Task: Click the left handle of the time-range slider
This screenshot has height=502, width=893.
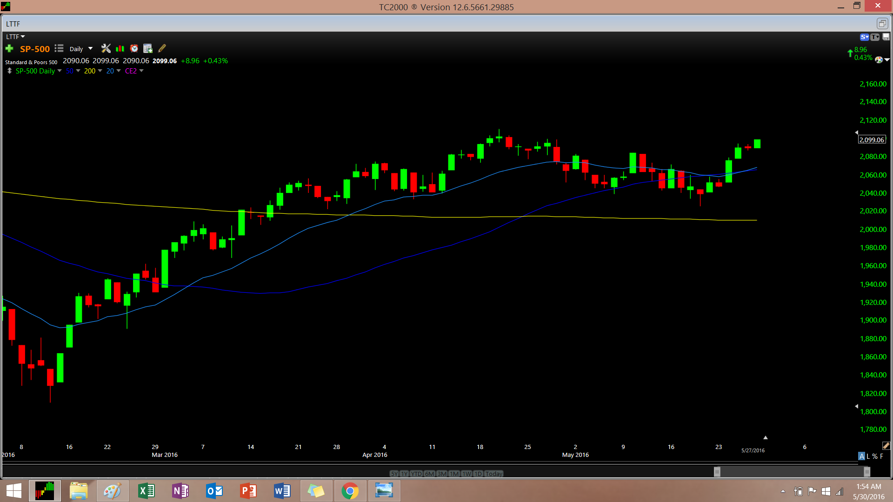Action: 717,472
